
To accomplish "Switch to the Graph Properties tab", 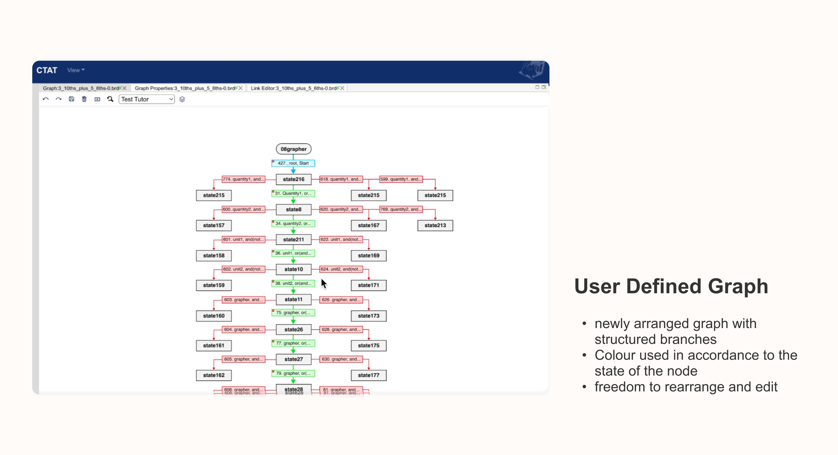I will 185,88.
